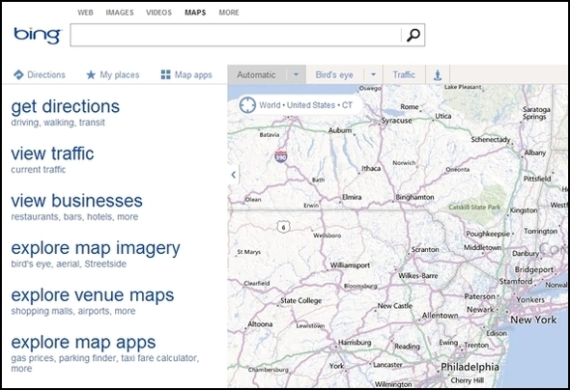Click 'Philadelphia' label on map
The image size is (570, 390).
click(x=470, y=367)
